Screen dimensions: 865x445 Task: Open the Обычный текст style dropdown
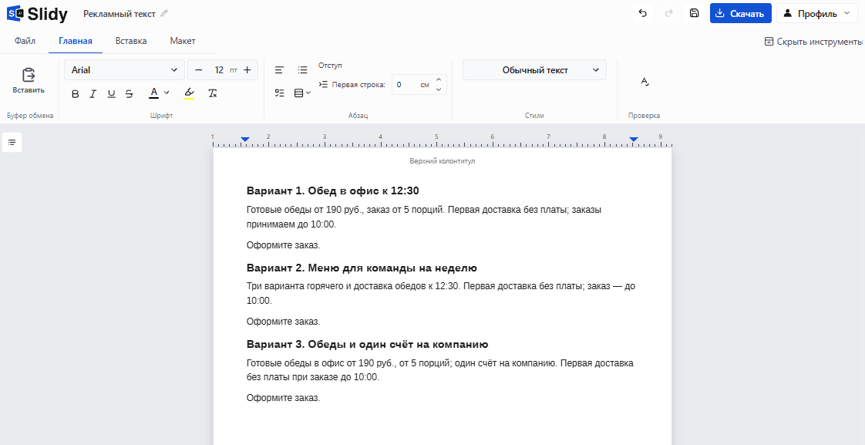pos(534,70)
